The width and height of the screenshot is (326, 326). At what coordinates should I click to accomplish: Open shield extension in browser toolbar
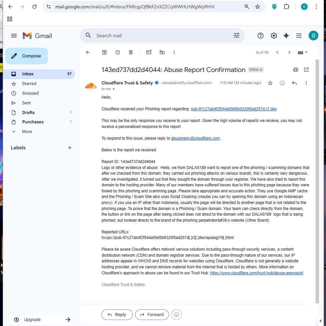(274, 7)
